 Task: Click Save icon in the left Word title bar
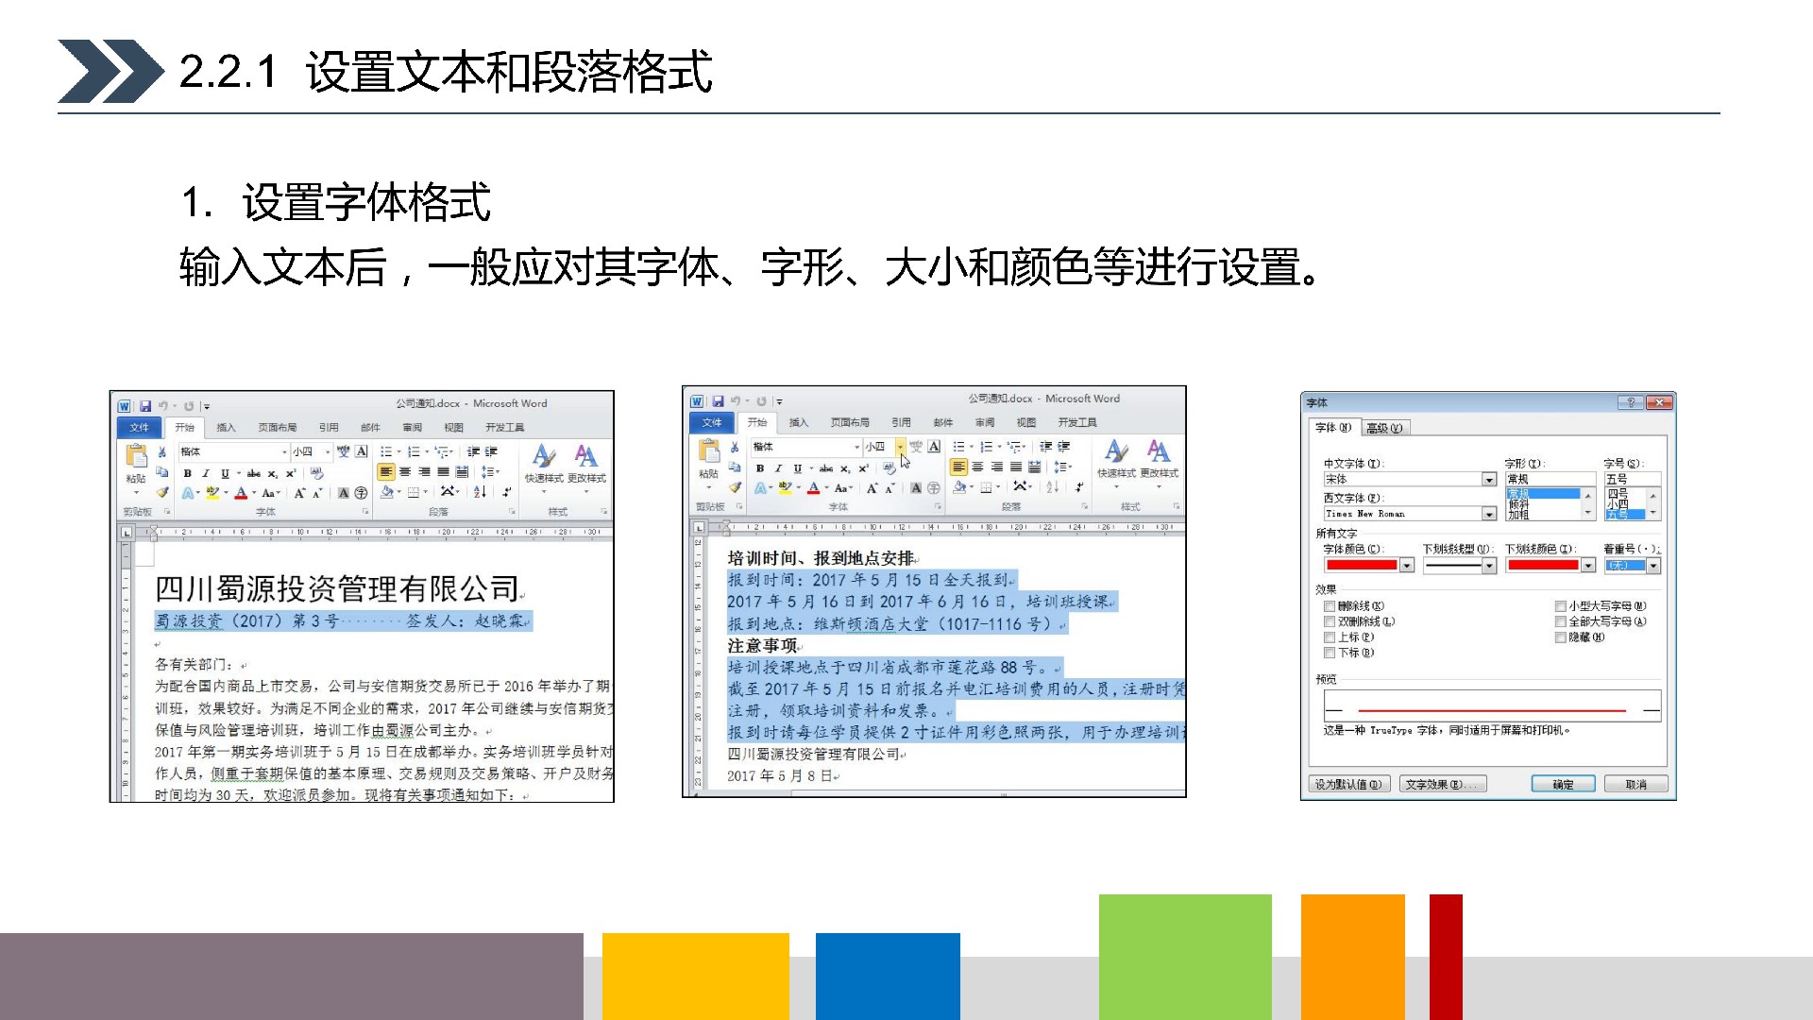tap(145, 406)
